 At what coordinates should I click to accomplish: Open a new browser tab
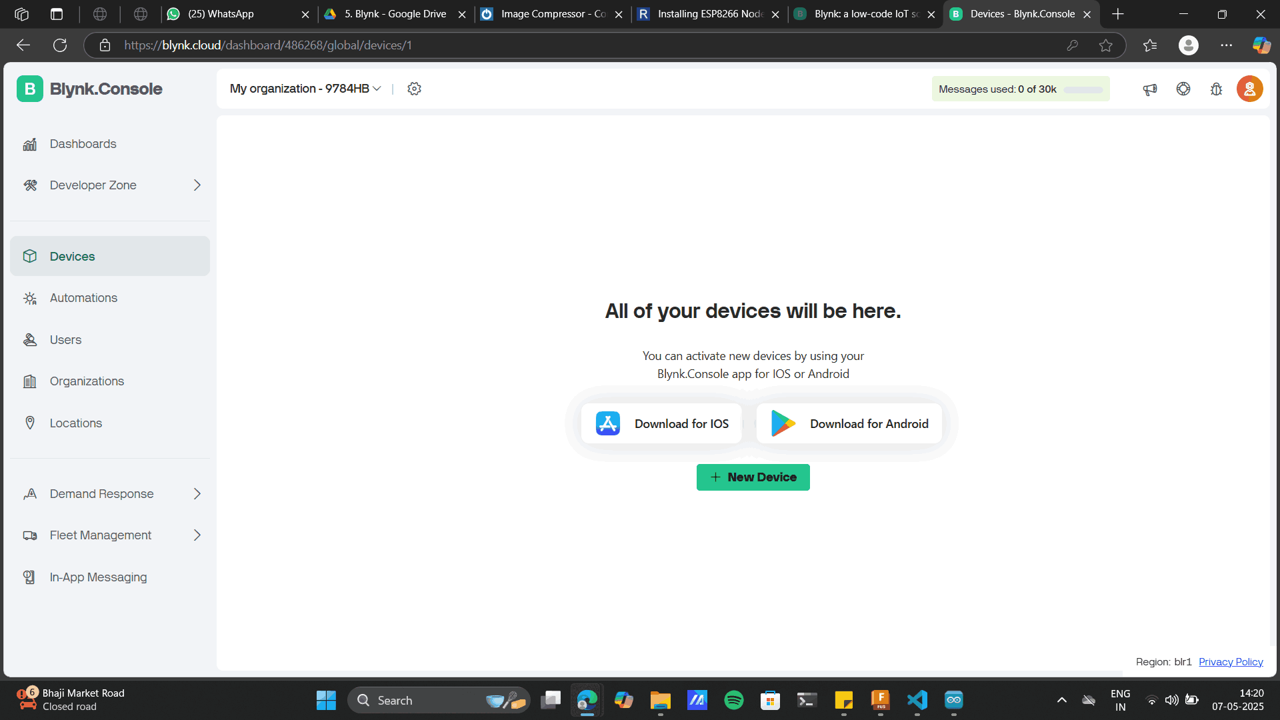click(1118, 14)
